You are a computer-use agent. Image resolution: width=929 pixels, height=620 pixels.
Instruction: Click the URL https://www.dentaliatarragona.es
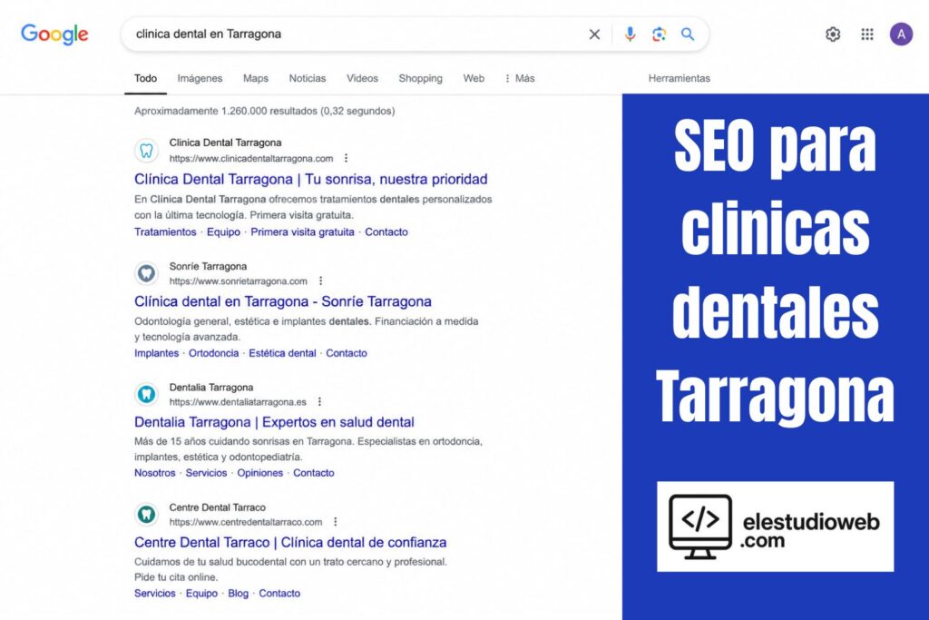click(x=238, y=402)
